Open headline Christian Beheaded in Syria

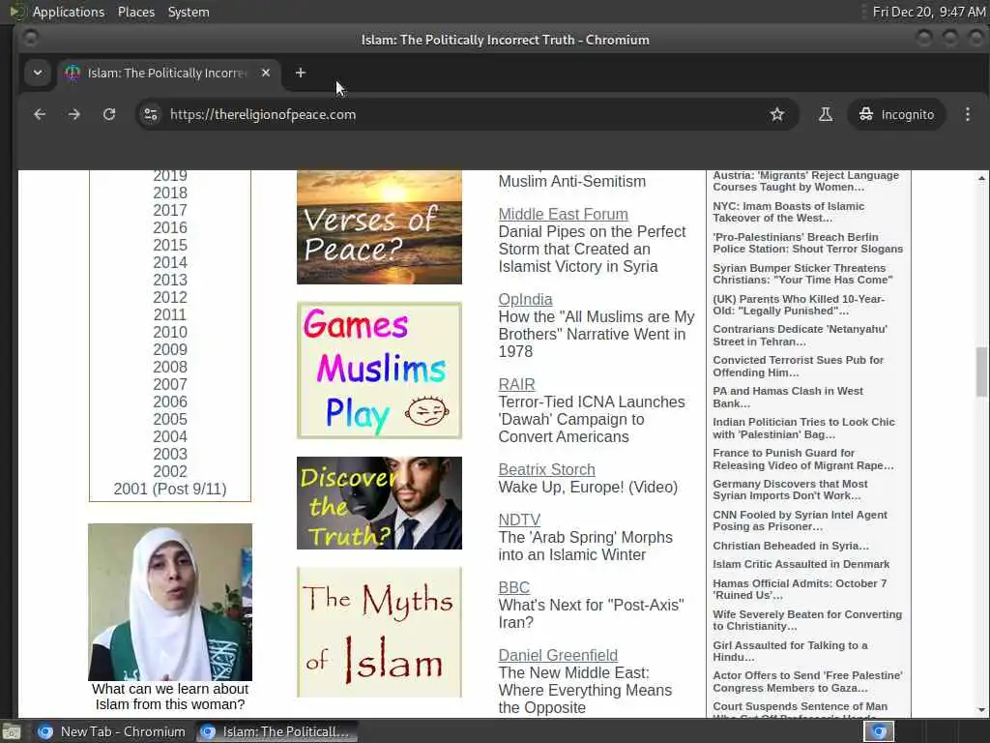pyautogui.click(x=791, y=546)
